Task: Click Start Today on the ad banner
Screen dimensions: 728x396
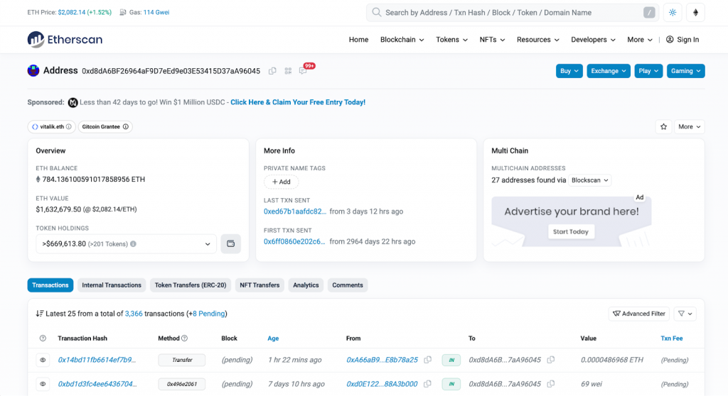Action: [571, 231]
